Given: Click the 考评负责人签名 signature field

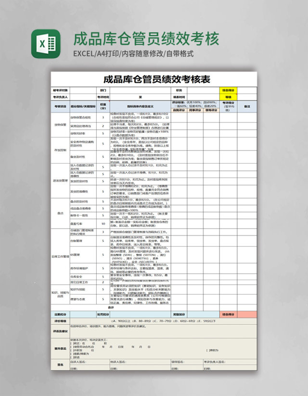Looking at the screenshot, I should tap(230, 362).
